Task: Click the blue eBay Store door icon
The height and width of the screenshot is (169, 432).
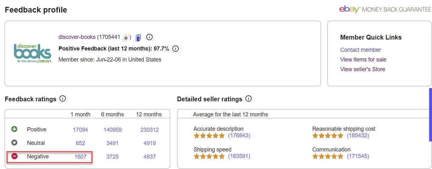Action: (x=138, y=38)
